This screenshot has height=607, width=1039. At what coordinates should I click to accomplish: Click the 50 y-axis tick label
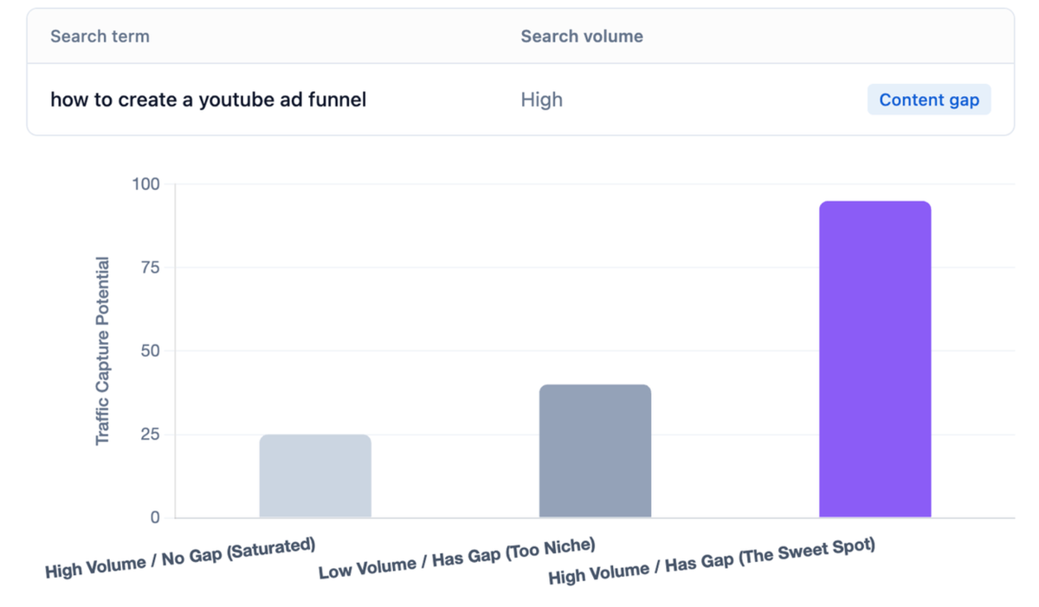tap(151, 351)
